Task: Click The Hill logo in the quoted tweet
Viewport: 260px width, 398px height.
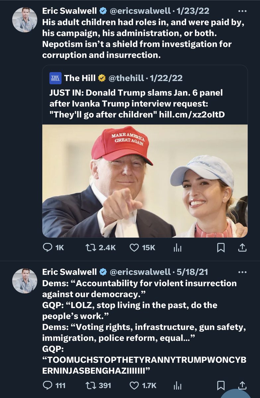Action: [x=54, y=78]
